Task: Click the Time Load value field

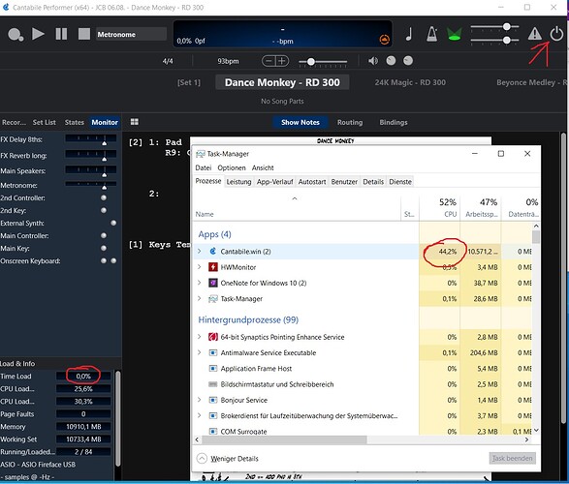Action: coord(83,377)
